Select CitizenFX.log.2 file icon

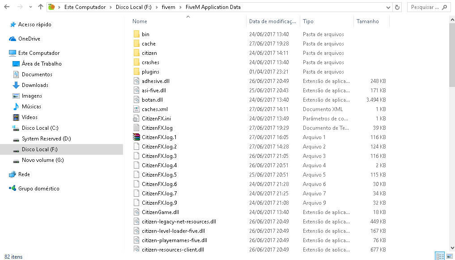(136, 146)
